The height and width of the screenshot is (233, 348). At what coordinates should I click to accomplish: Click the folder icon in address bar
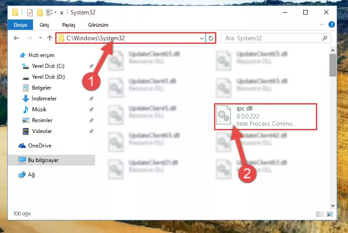61,38
